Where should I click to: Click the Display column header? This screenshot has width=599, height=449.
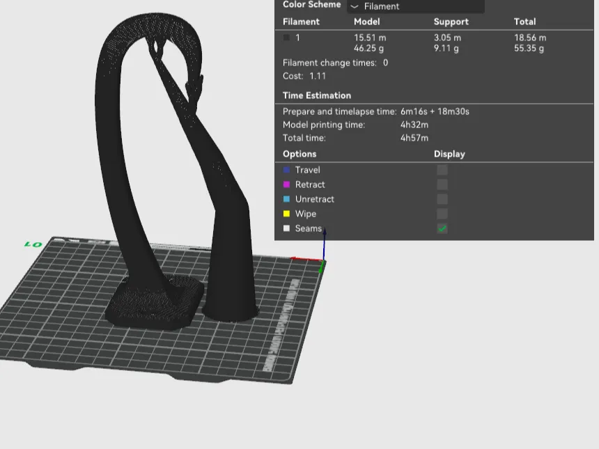pyautogui.click(x=449, y=154)
